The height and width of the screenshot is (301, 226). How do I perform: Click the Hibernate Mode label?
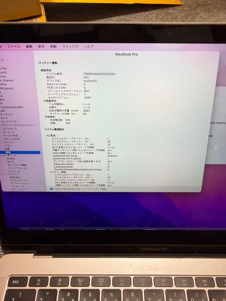64,164
